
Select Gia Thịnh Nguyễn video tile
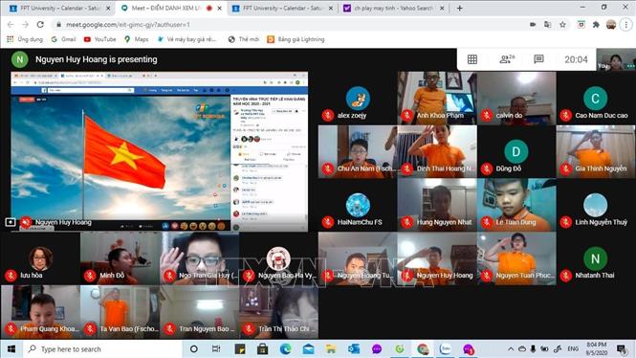point(596,151)
